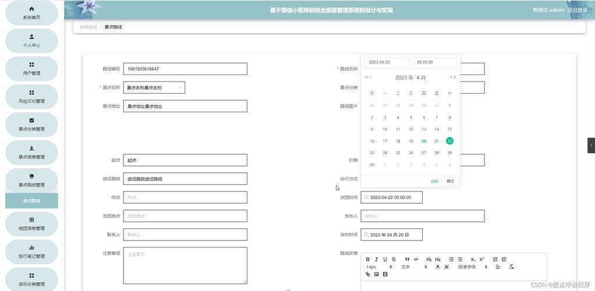
Task: Select day 30 in the calendar
Action: [372, 165]
